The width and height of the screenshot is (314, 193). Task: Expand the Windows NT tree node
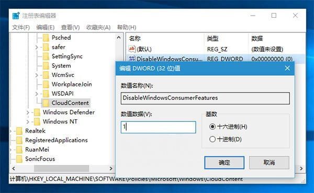pos(28,122)
